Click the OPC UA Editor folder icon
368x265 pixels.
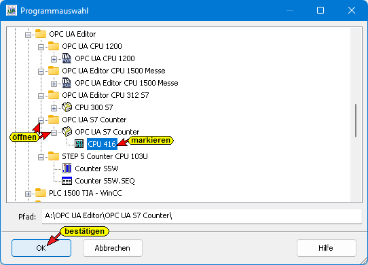41,34
